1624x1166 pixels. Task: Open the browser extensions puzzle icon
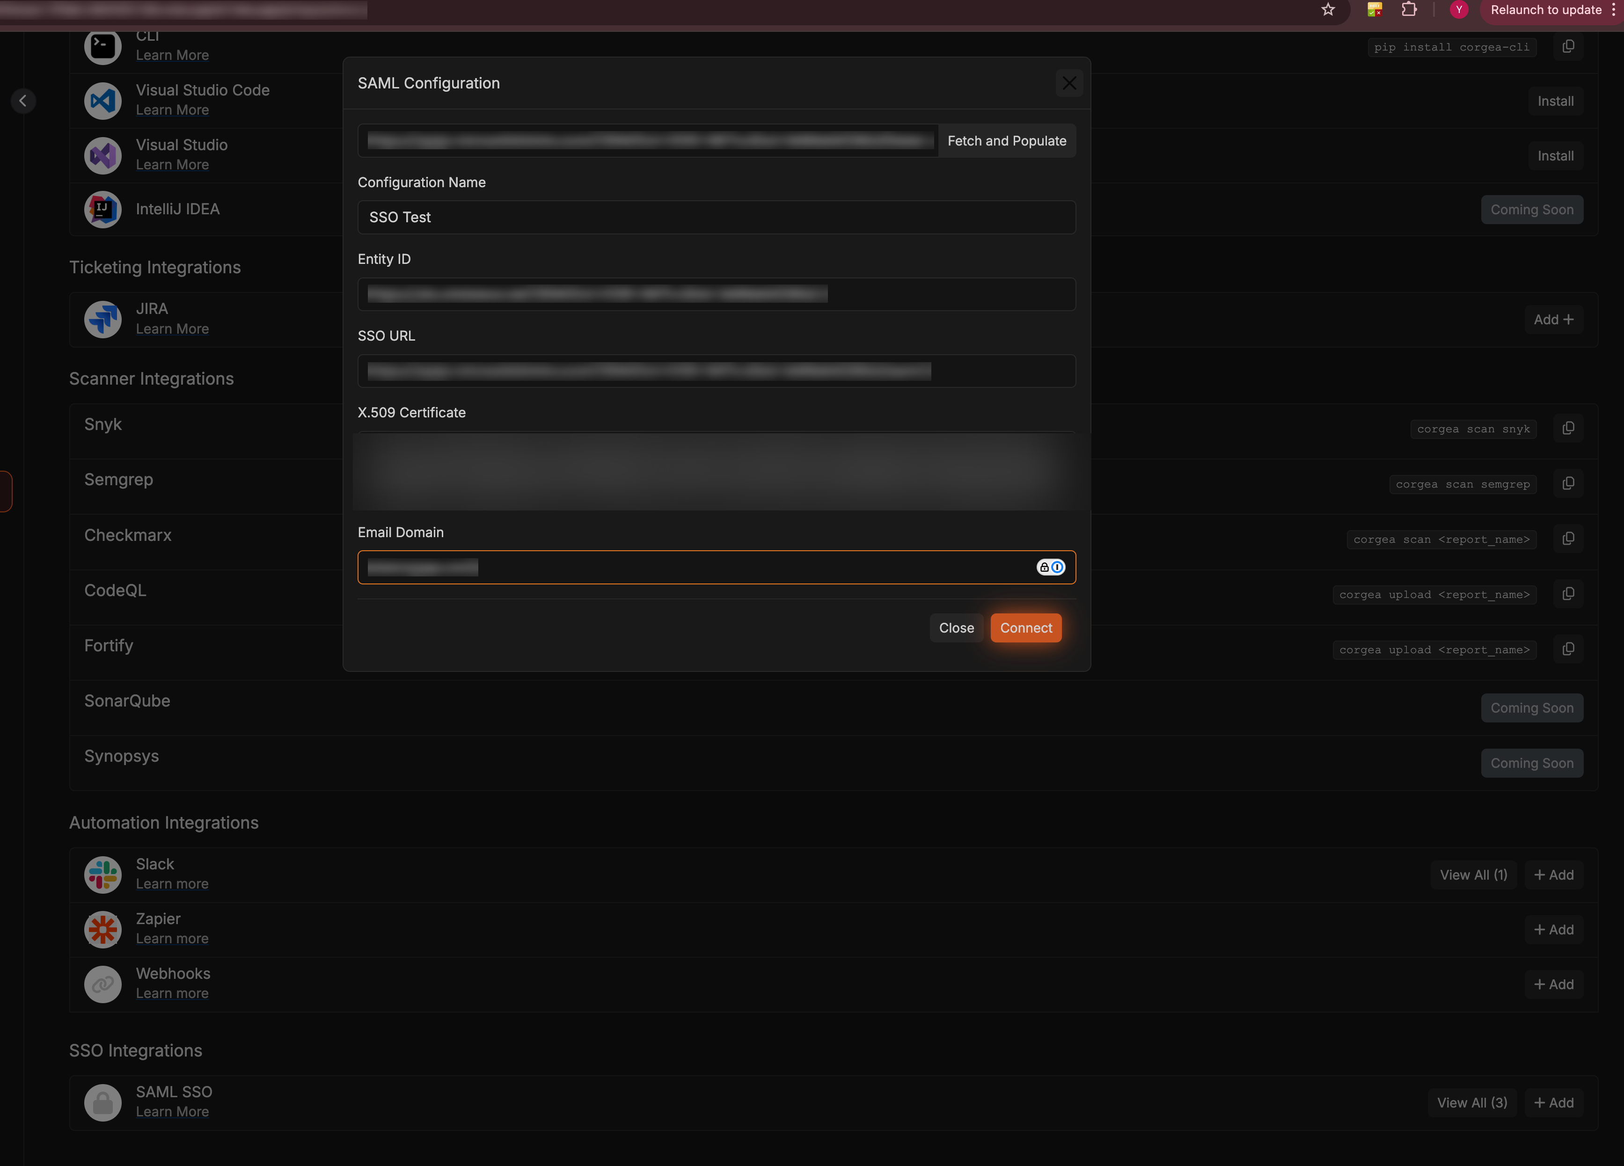(x=1408, y=10)
